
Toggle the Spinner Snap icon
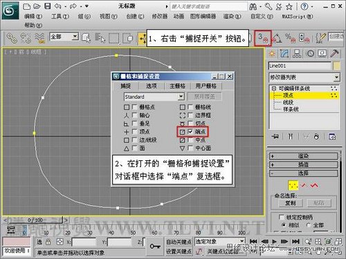(304, 38)
